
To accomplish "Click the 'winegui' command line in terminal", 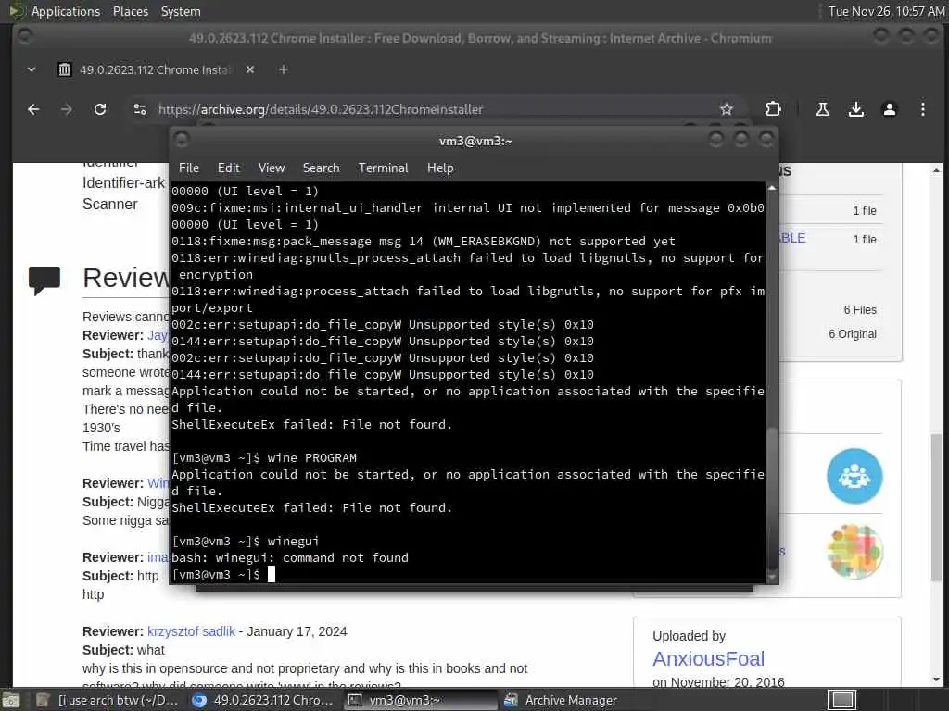I will [245, 541].
